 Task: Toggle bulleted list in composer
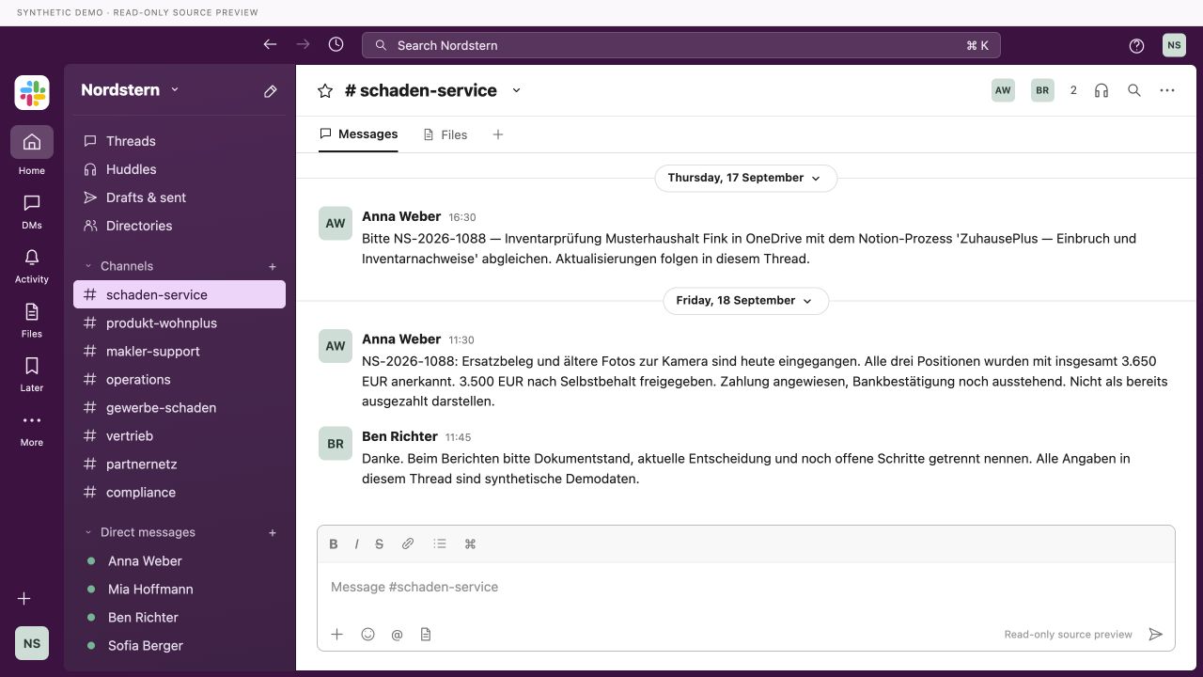(440, 543)
